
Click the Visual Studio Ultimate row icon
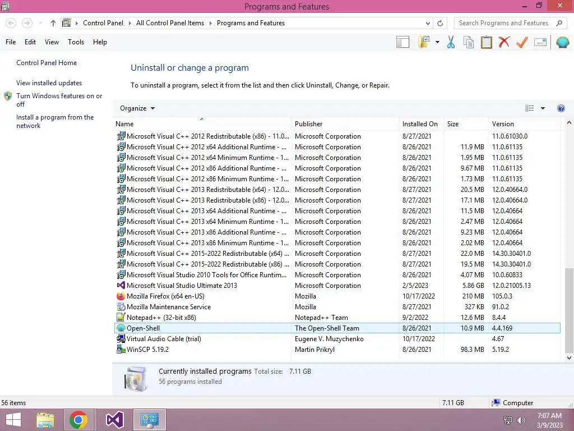tap(121, 286)
